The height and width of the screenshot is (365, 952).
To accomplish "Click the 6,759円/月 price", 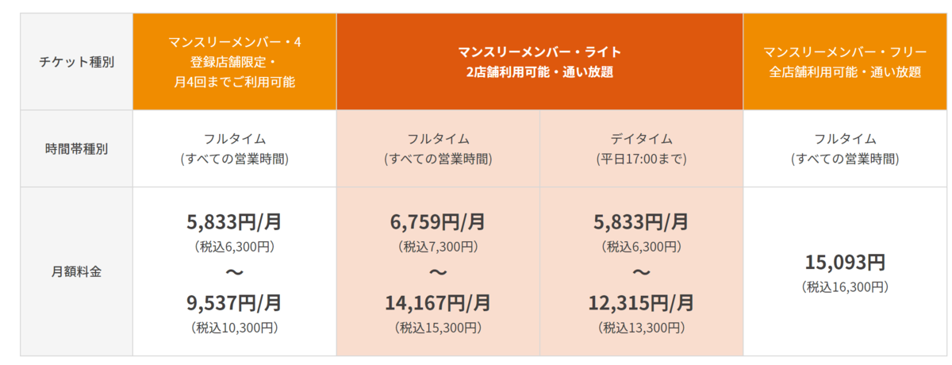I will coord(438,221).
